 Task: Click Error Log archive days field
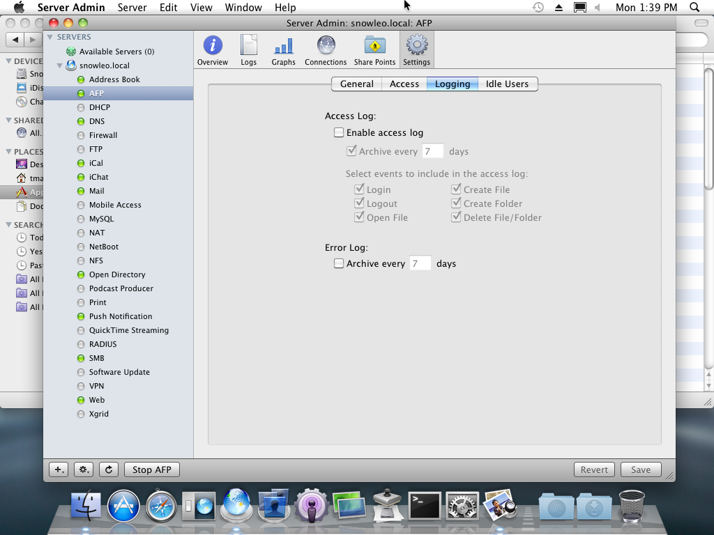[420, 263]
